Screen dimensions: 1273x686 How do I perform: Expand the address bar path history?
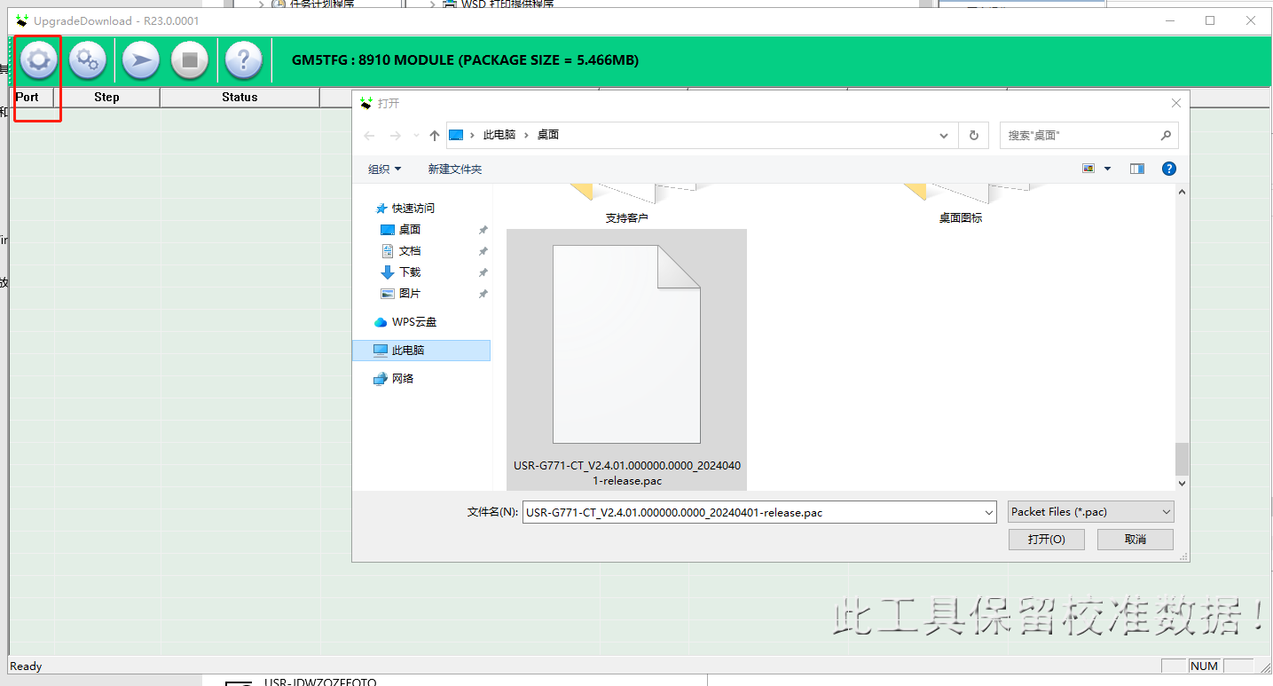click(944, 136)
